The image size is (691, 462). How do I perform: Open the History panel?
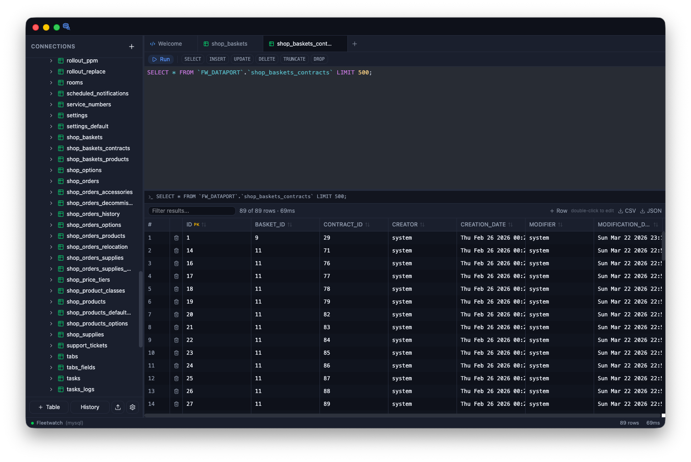pos(90,407)
